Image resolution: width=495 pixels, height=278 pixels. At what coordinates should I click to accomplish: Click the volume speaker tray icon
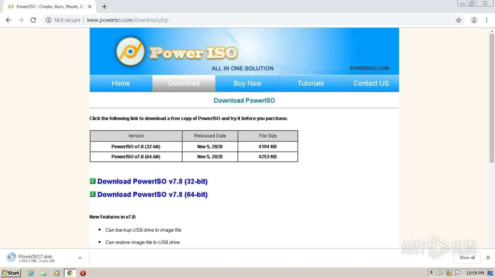[439, 273]
